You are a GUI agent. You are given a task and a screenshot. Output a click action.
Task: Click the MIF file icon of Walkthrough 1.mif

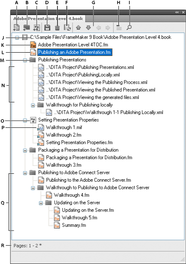41,127
